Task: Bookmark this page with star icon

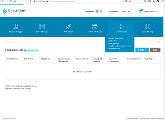Action: point(130,1)
